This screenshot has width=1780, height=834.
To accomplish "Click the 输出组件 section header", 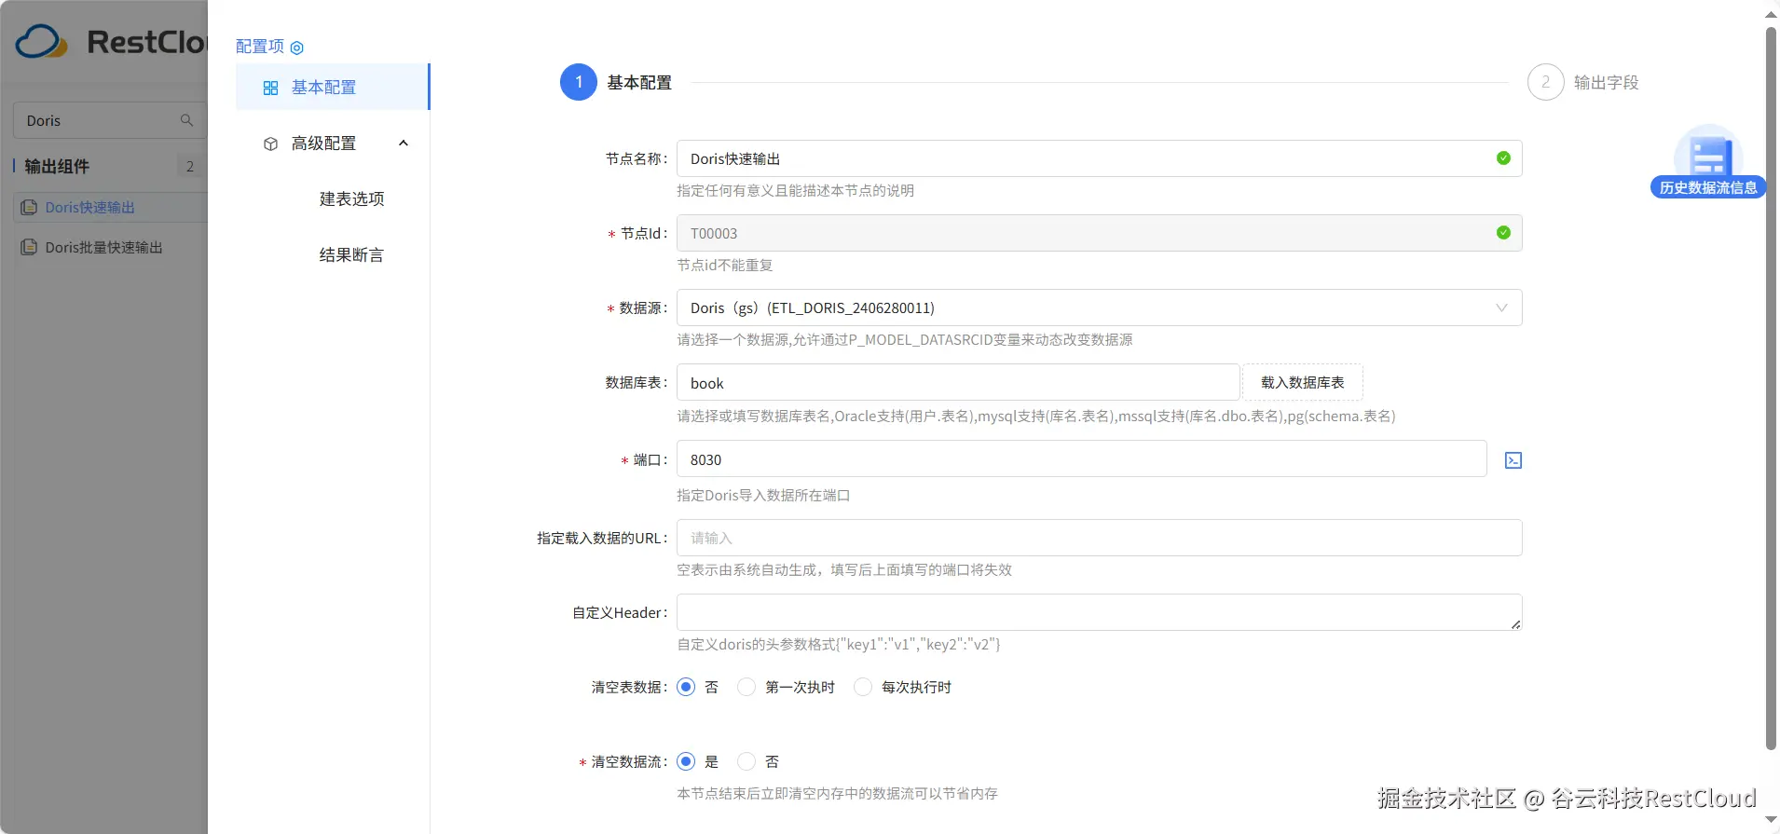I will point(58,166).
